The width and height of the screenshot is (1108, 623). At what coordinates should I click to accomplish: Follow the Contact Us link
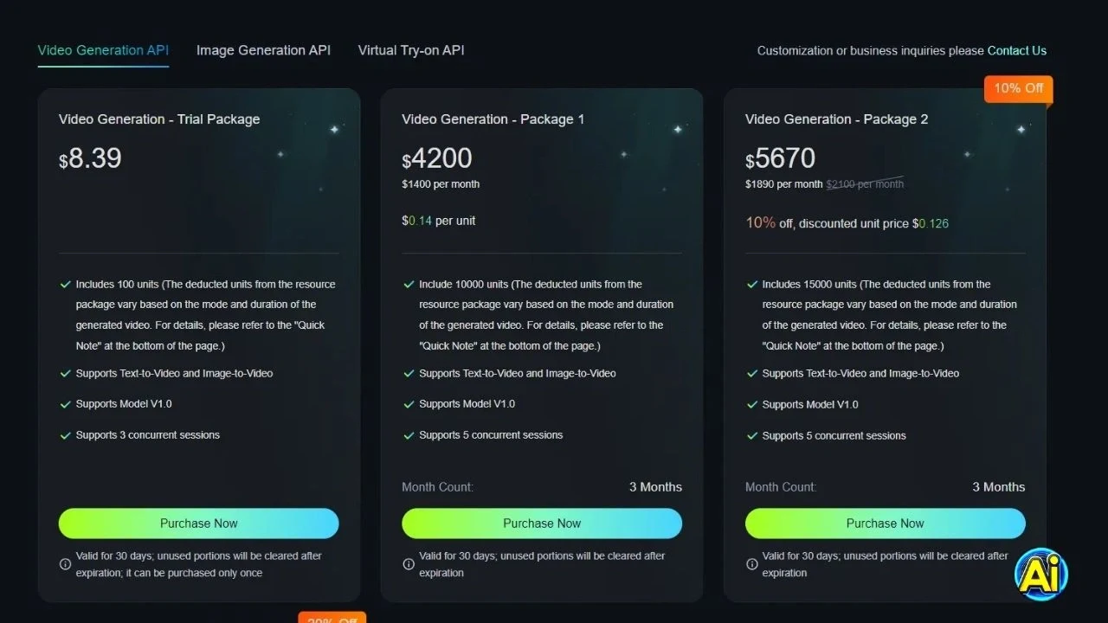click(x=1016, y=51)
